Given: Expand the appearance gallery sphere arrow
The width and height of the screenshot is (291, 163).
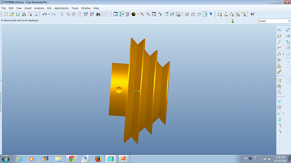Looking at the screenshot, I should 138,14.
